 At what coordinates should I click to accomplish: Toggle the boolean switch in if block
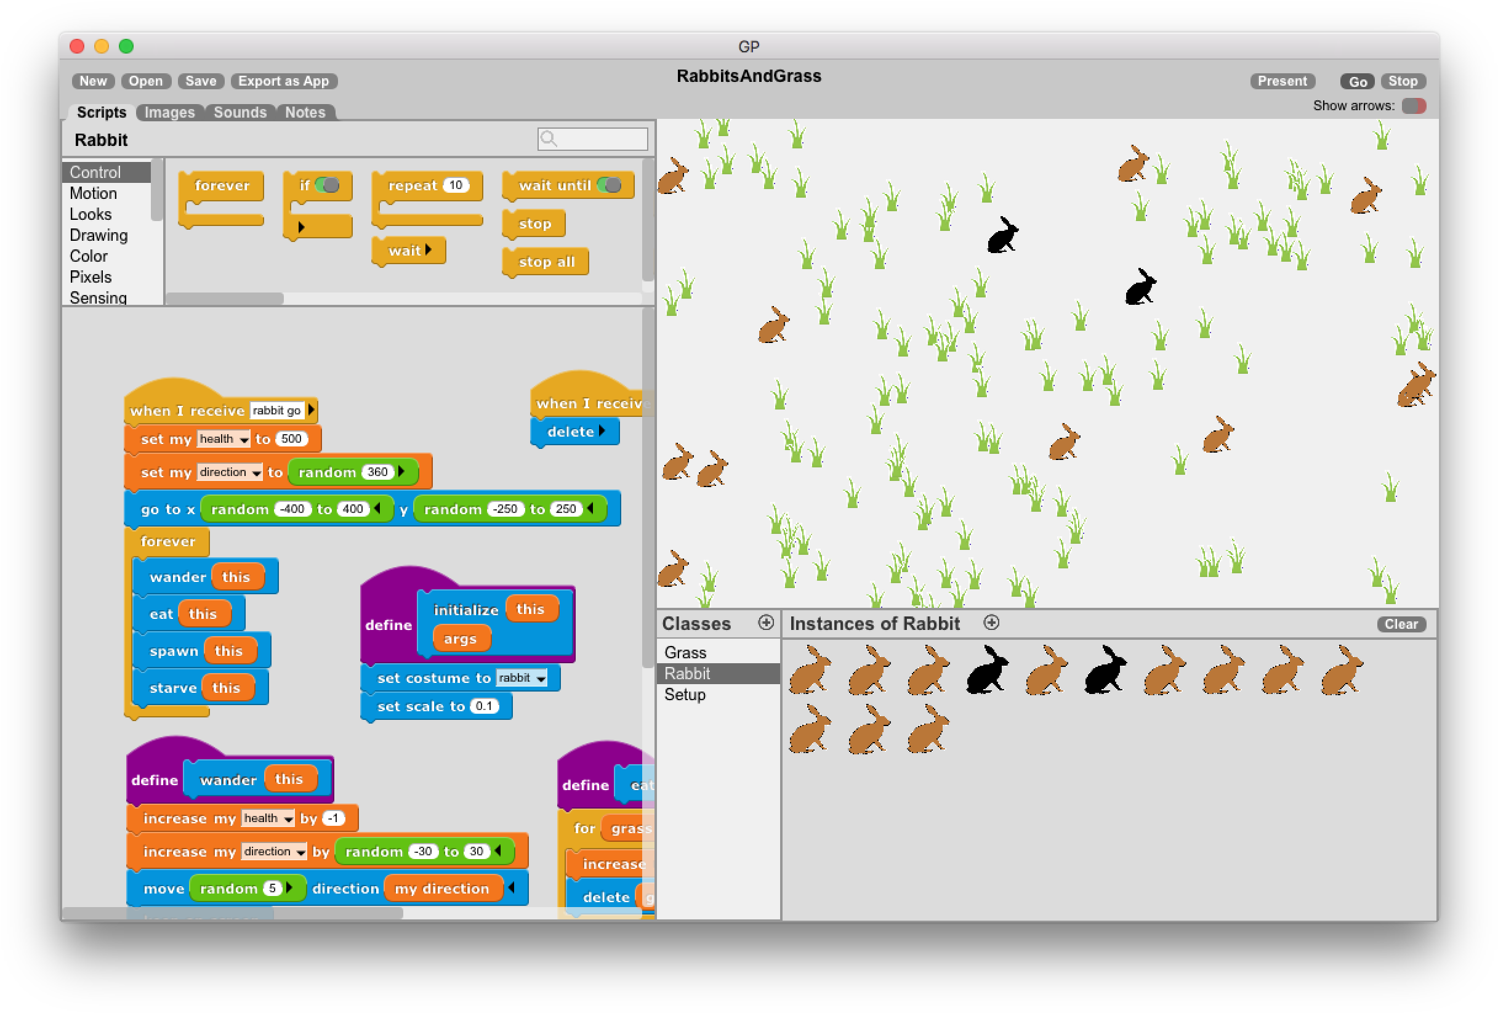pyautogui.click(x=328, y=186)
